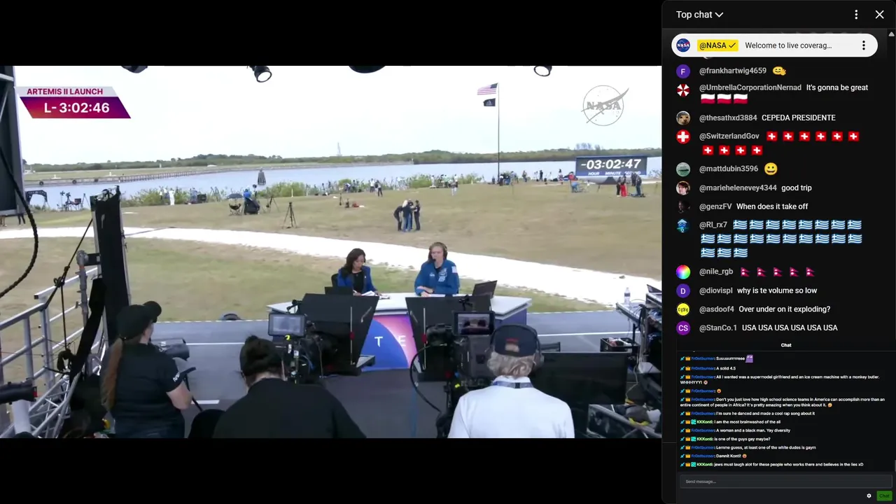
Task: Click the green Chat send button
Action: (x=884, y=496)
